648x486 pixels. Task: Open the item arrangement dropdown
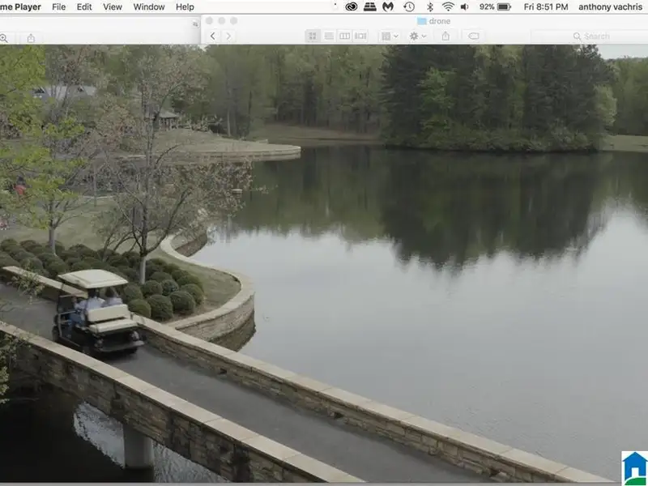point(390,36)
